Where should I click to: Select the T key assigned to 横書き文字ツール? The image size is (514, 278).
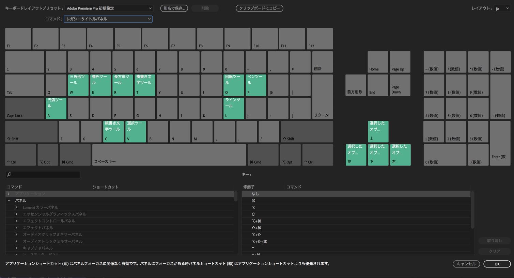click(x=145, y=85)
